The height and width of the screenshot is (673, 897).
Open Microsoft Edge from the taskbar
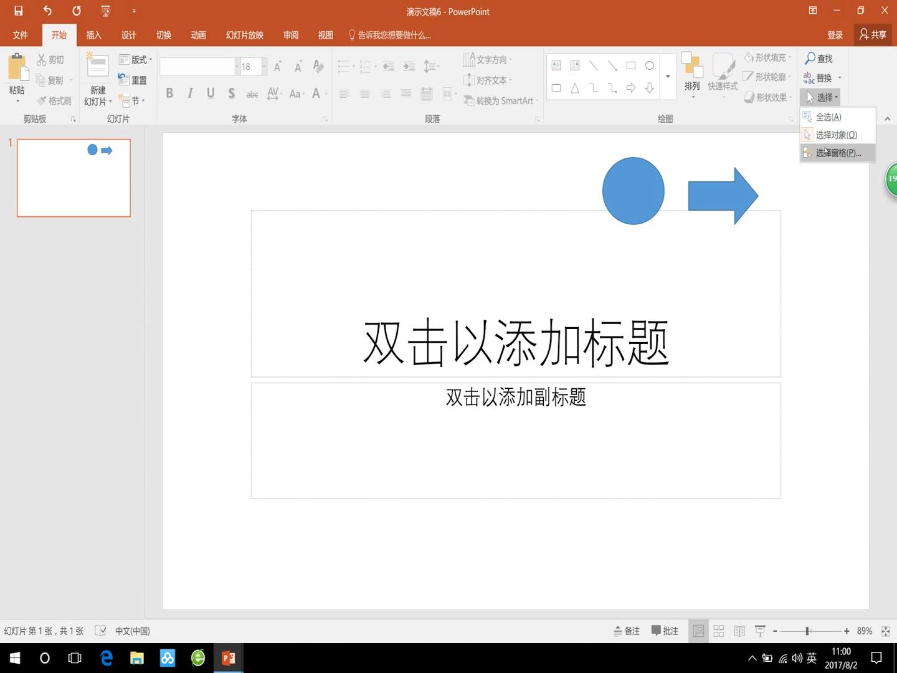click(x=107, y=658)
